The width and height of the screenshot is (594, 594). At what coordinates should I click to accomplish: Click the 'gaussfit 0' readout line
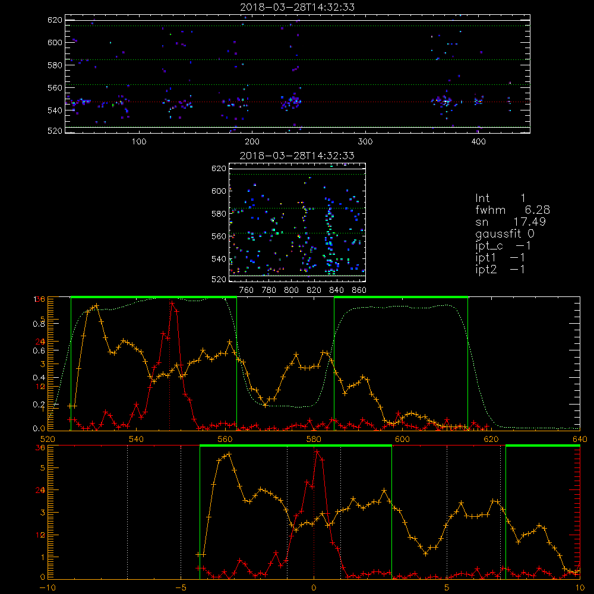504,233
